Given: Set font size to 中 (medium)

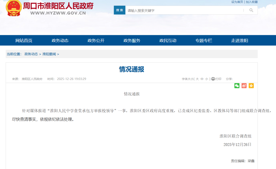Looking at the screenshot, I should pos(202,79).
